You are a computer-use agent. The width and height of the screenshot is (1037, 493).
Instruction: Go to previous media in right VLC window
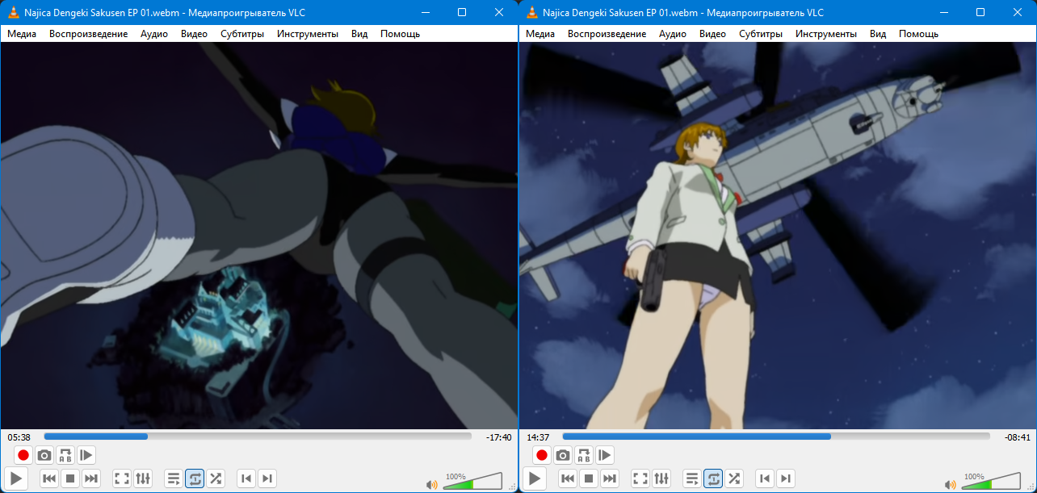(x=568, y=478)
